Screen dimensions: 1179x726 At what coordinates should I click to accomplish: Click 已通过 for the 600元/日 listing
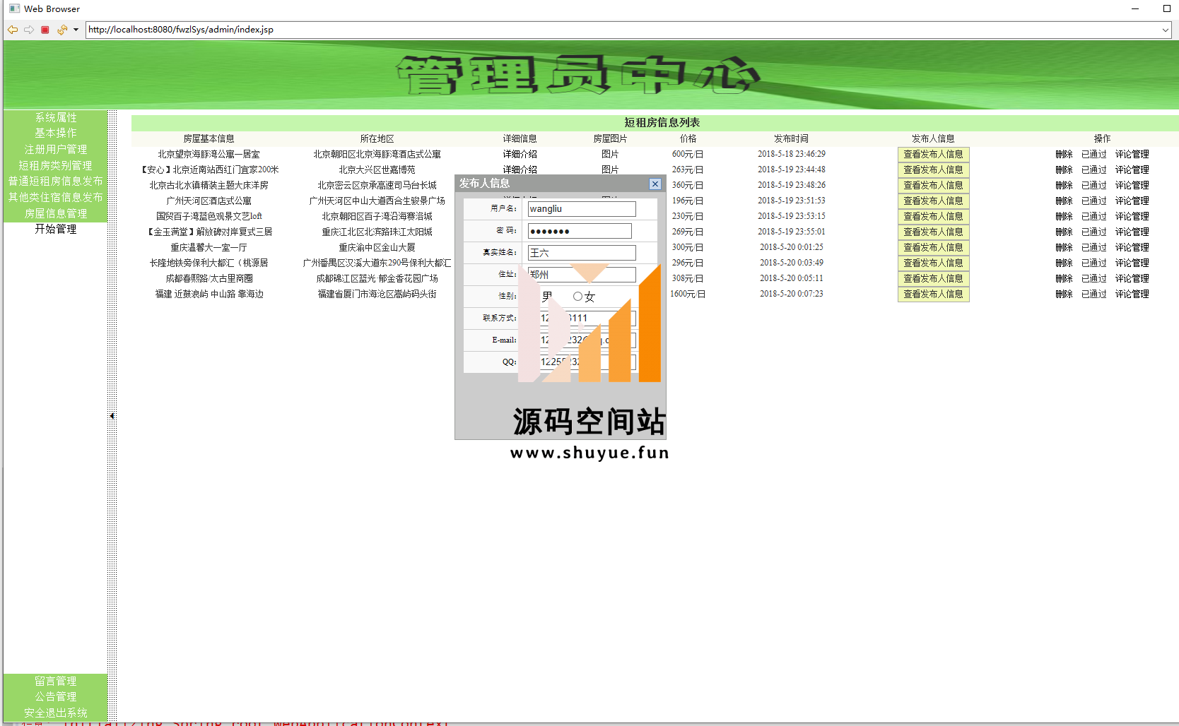(1093, 154)
